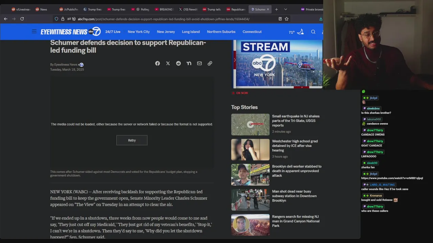
Task: Open the list all tabs chevron
Action: (x=286, y=9)
